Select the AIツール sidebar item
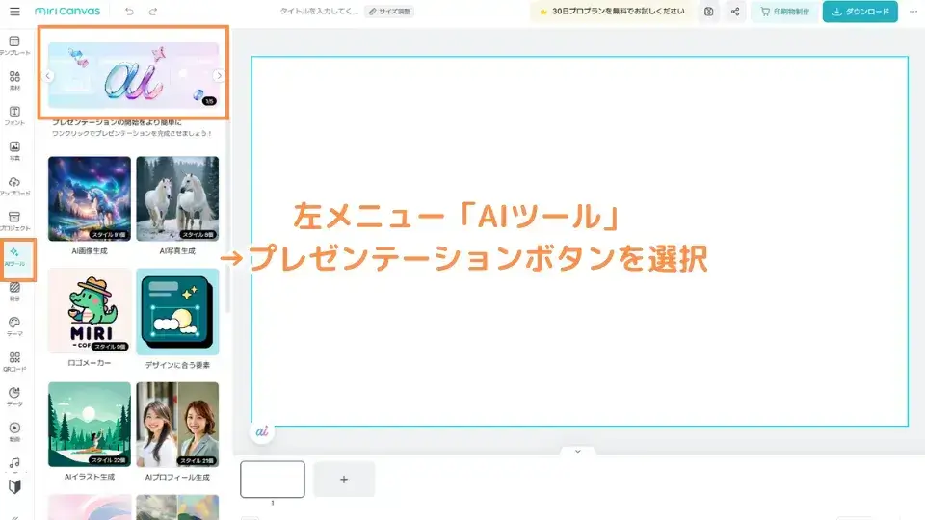 click(14, 256)
